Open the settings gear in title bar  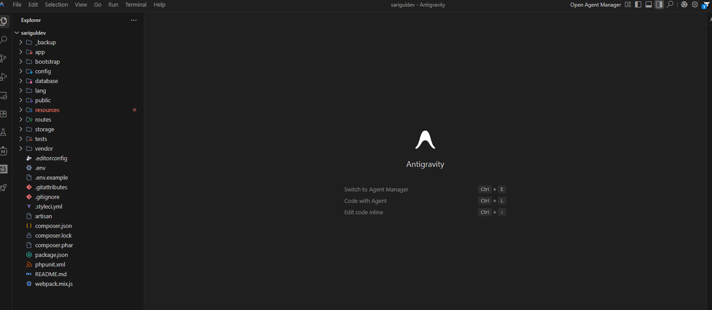click(x=695, y=4)
